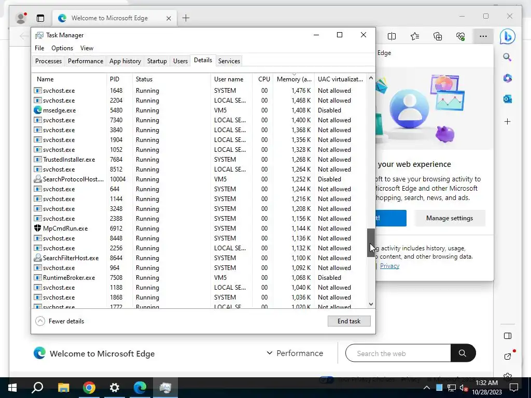The width and height of the screenshot is (531, 398).
Task: Open Outlook icon in Edge sidebar
Action: click(x=507, y=99)
